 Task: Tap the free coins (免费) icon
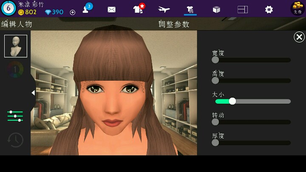297,8
